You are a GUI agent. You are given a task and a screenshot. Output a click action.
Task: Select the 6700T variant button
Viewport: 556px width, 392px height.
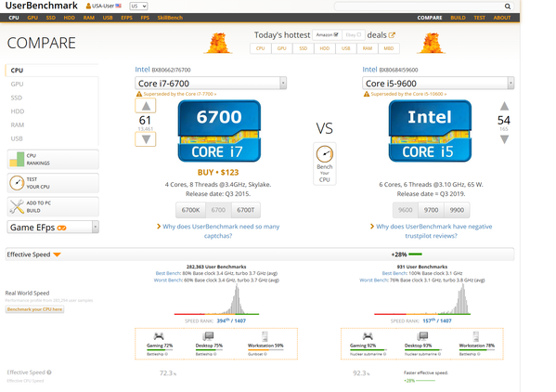(x=246, y=210)
